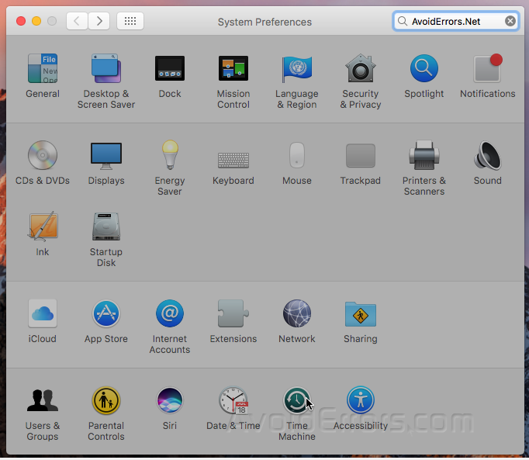
Task: Open Desktop & Screen Saver settings
Action: click(x=105, y=70)
